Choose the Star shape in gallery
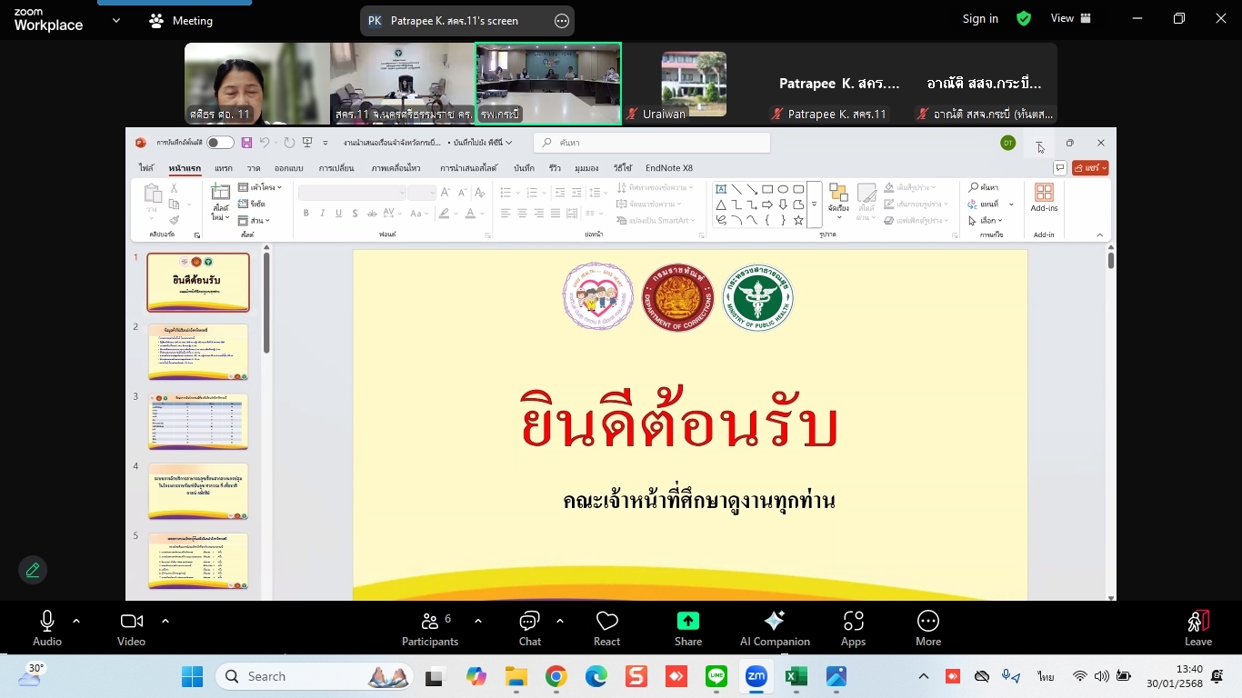1242x698 pixels. pyautogui.click(x=798, y=220)
